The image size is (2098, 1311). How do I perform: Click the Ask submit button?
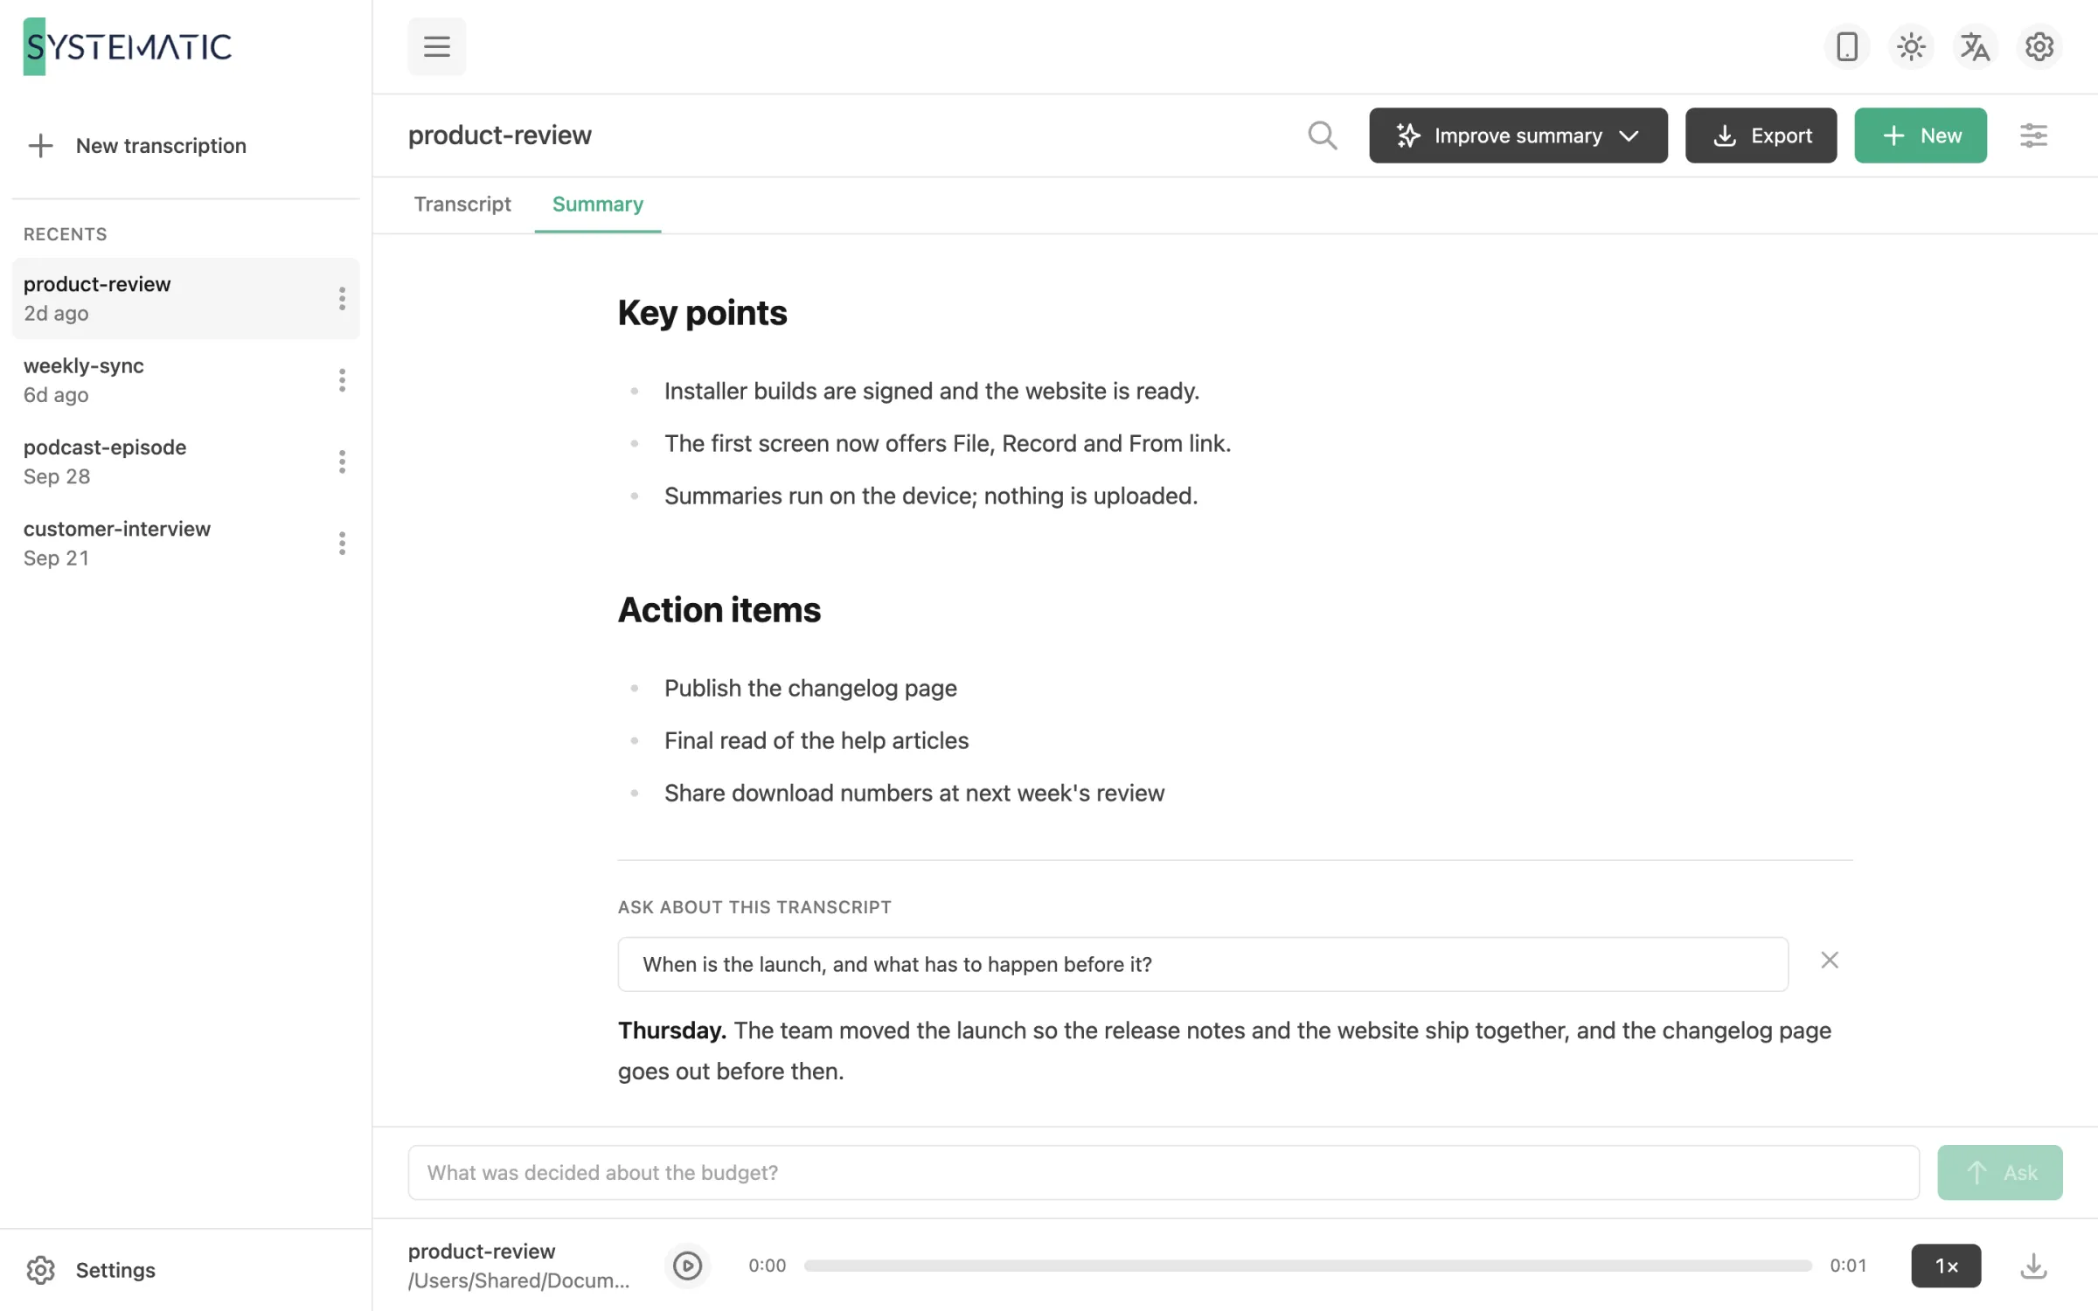(x=1999, y=1172)
